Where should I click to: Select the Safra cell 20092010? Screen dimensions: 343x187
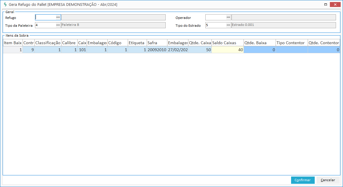point(157,50)
